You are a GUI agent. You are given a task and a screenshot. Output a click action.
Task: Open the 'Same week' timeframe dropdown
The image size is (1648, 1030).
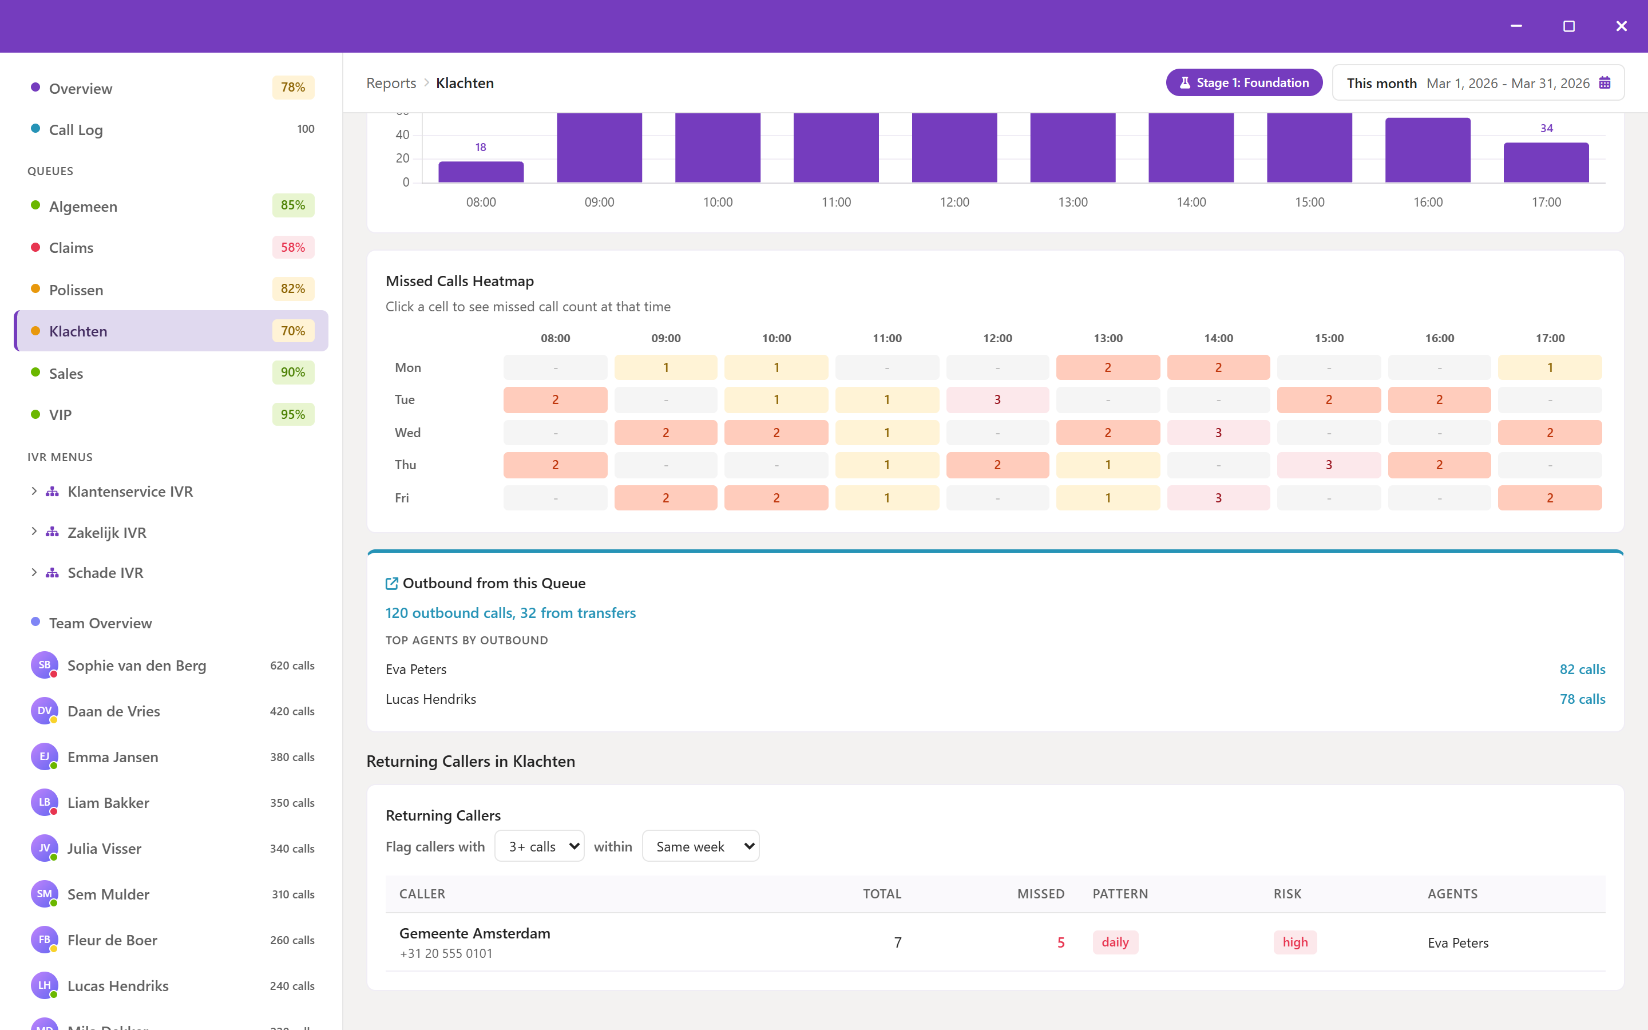point(701,846)
